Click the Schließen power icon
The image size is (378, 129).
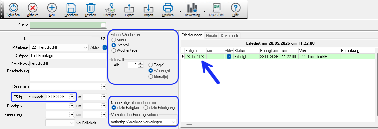coord(13,8)
